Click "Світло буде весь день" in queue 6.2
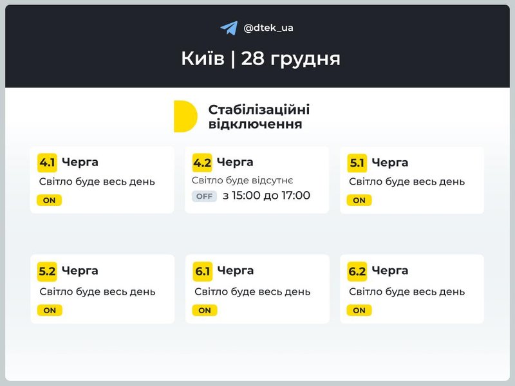 coord(407,291)
